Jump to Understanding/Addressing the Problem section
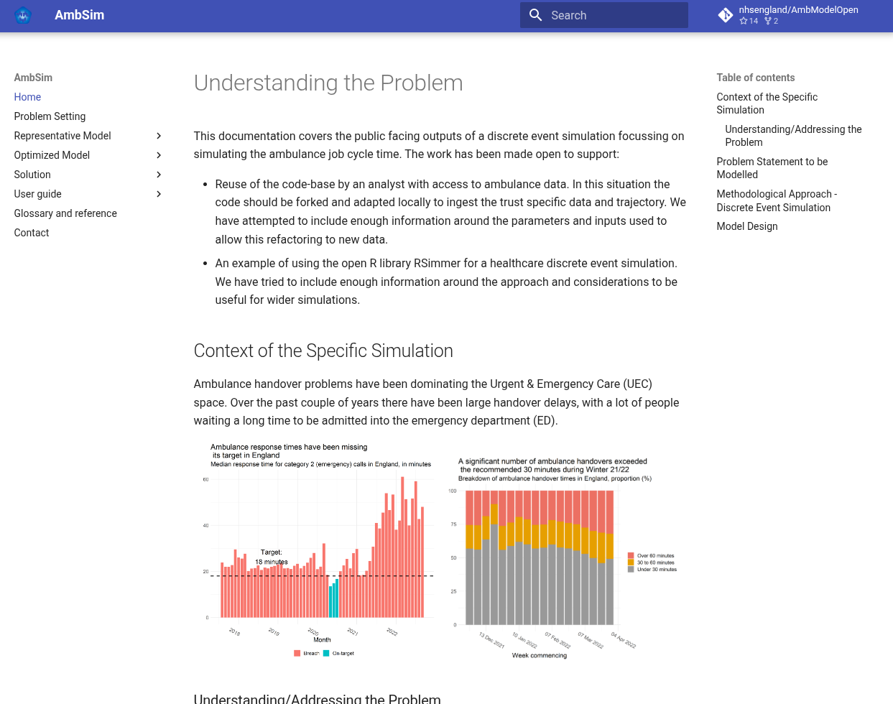The width and height of the screenshot is (893, 704). point(793,136)
